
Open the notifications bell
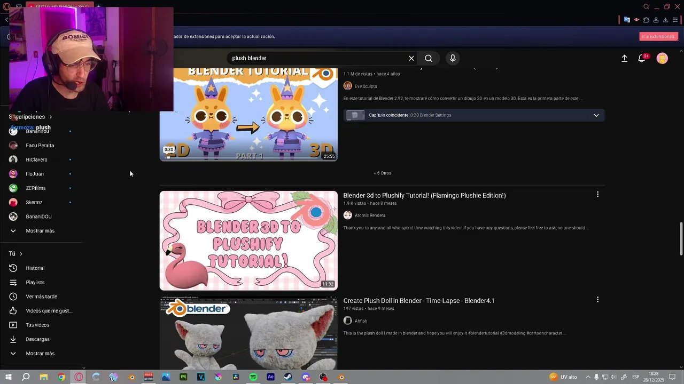point(642,58)
